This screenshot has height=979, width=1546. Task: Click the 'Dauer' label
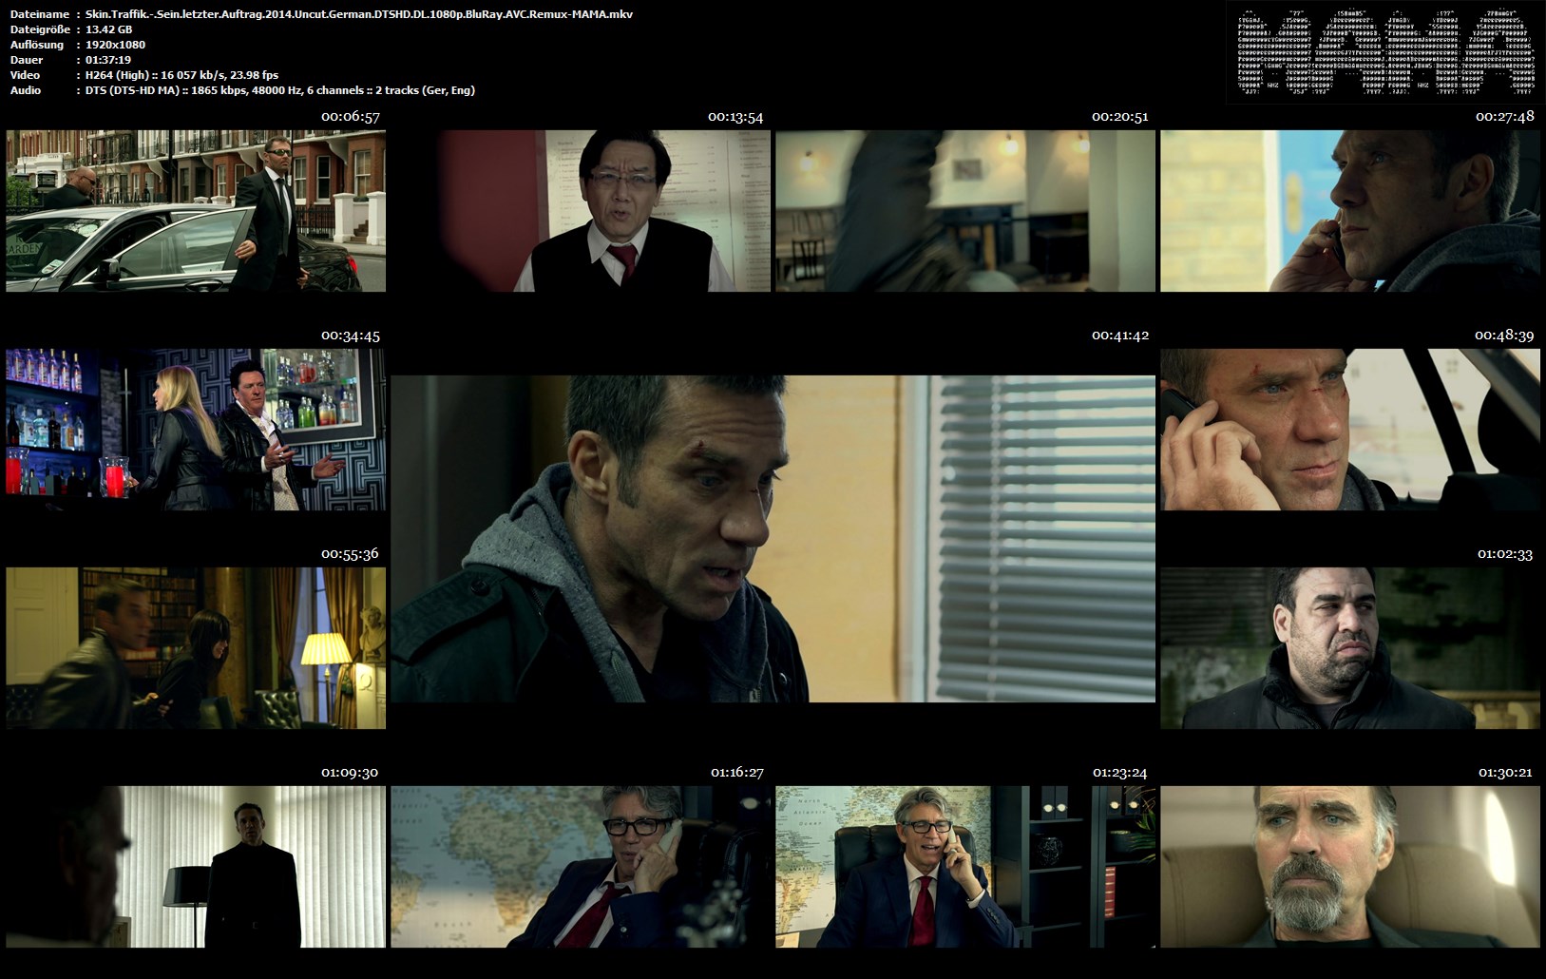[x=27, y=60]
